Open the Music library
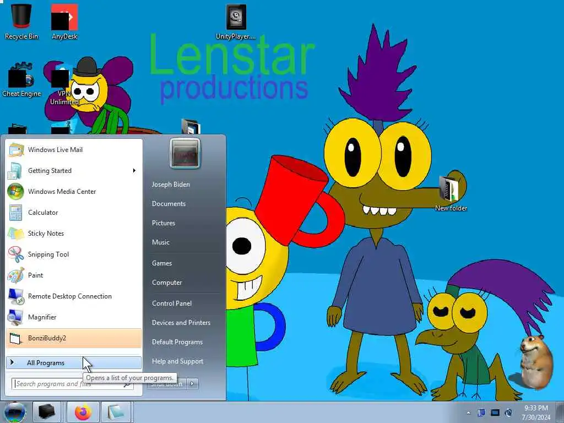This screenshot has width=564, height=423. point(160,242)
